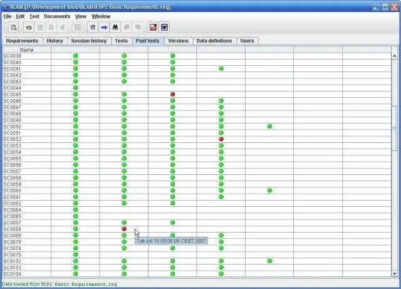The image size is (401, 289).
Task: Open the Edit menu
Action: click(20, 16)
